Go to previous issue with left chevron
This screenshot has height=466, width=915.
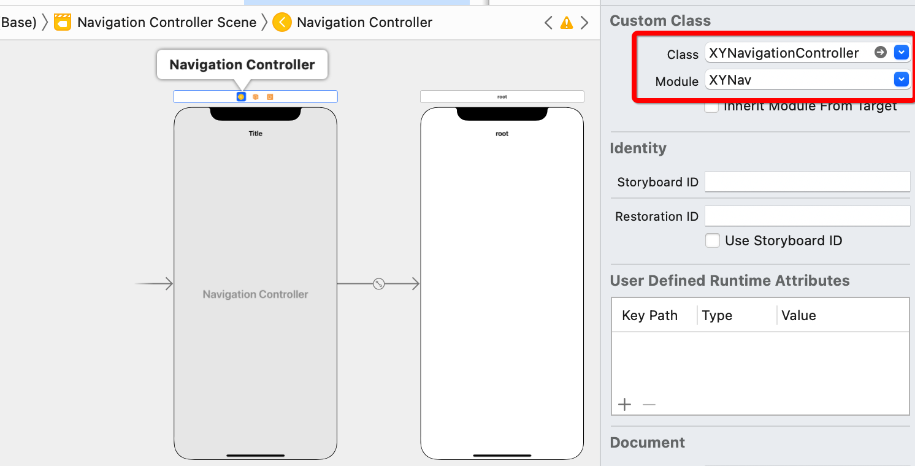[548, 23]
